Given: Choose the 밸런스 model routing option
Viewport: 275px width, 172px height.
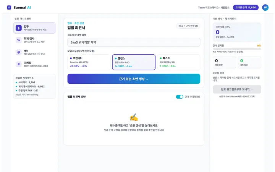Looking at the screenshot, I should pyautogui.click(x=134, y=62).
